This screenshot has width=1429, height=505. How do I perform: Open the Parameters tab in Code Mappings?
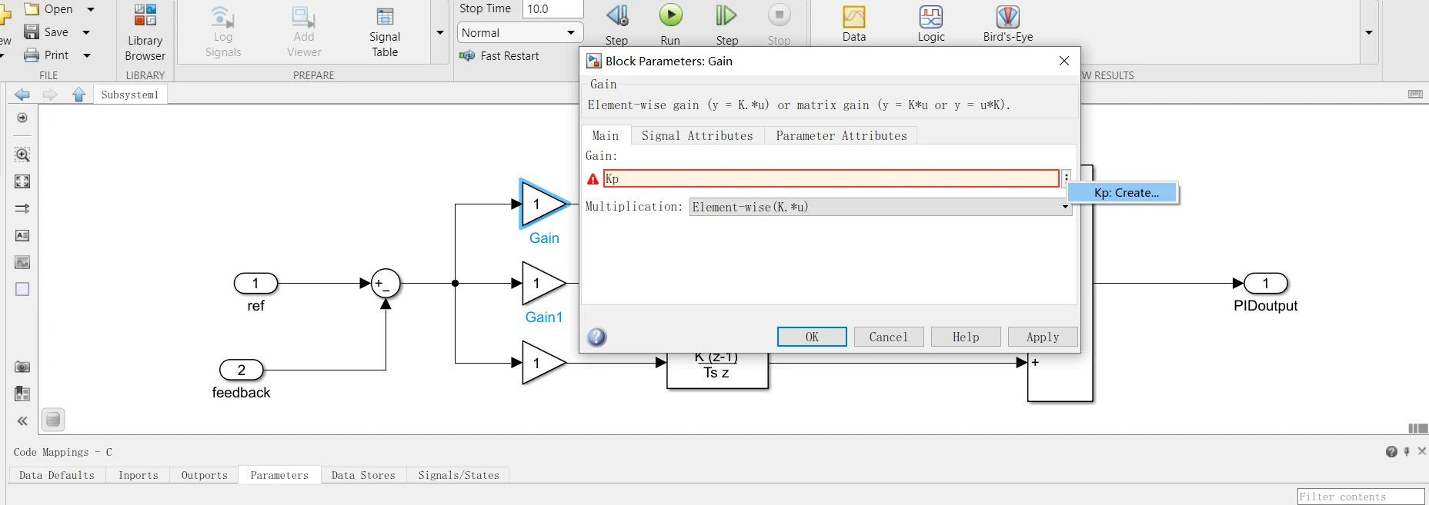point(279,475)
